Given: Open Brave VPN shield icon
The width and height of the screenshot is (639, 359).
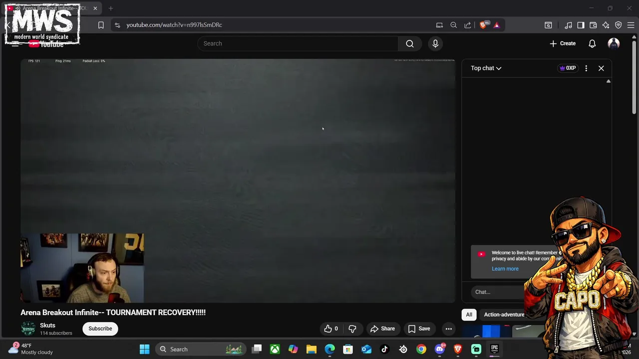Looking at the screenshot, I should point(619,25).
